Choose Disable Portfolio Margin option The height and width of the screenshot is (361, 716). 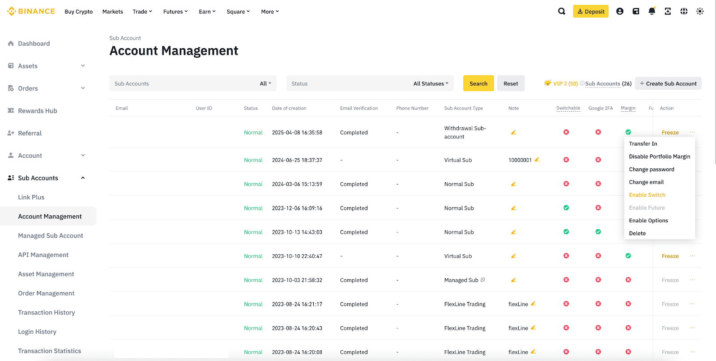[659, 156]
